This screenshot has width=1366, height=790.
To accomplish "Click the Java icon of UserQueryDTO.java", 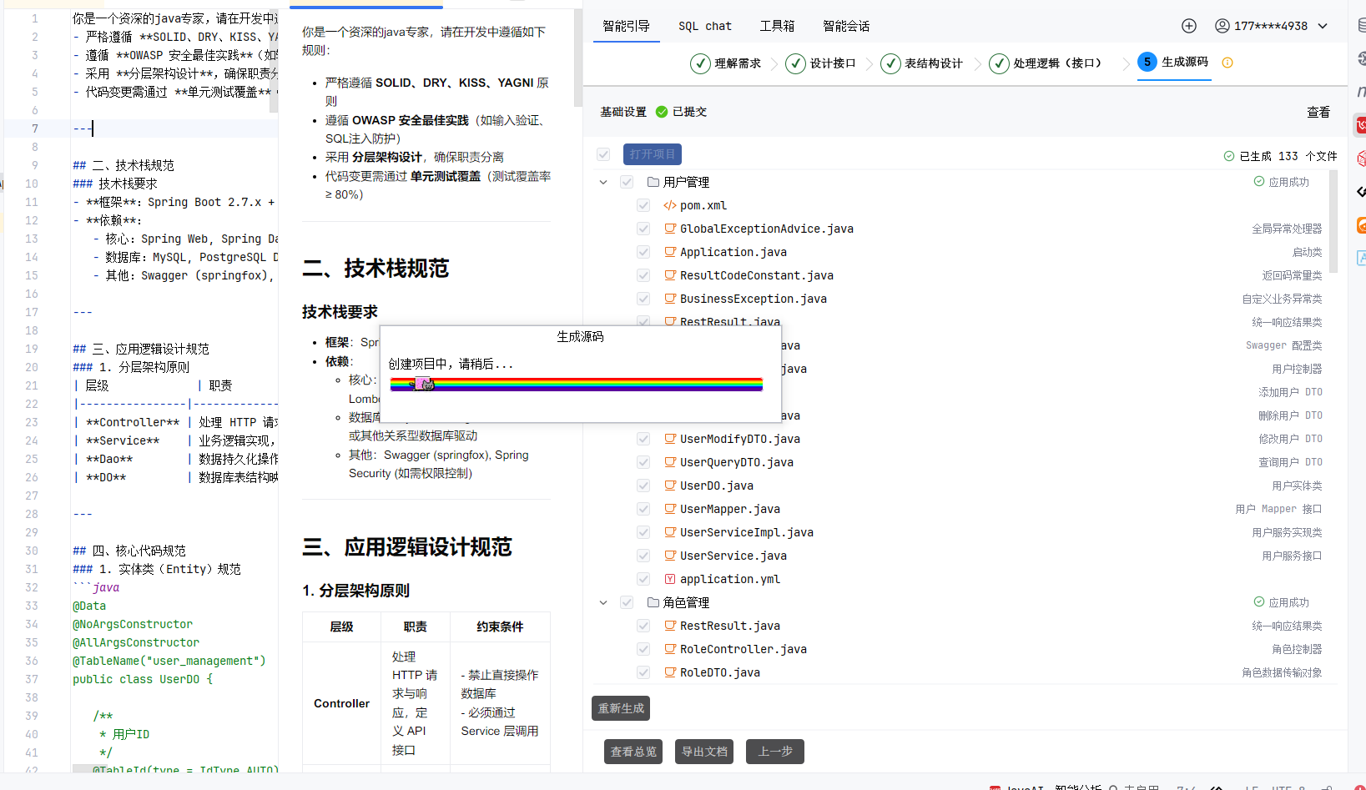I will coord(670,461).
